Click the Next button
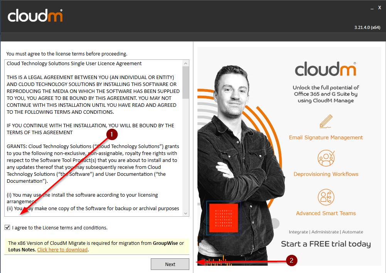 point(170,264)
